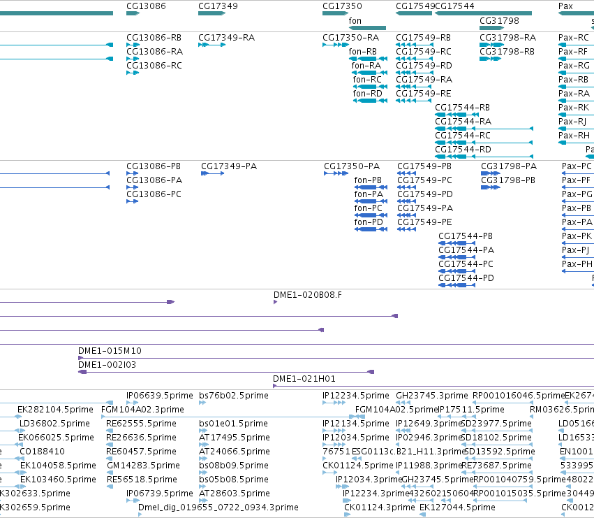Select transcript fon-RB
The height and width of the screenshot is (518, 594).
(362, 52)
